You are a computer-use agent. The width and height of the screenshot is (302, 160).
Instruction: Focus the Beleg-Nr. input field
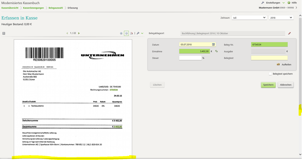269,44
